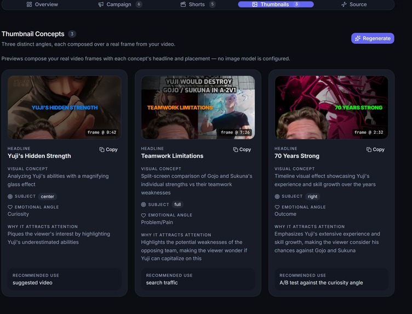
Task: Click the Thumbnails image icon
Action: (x=255, y=4)
